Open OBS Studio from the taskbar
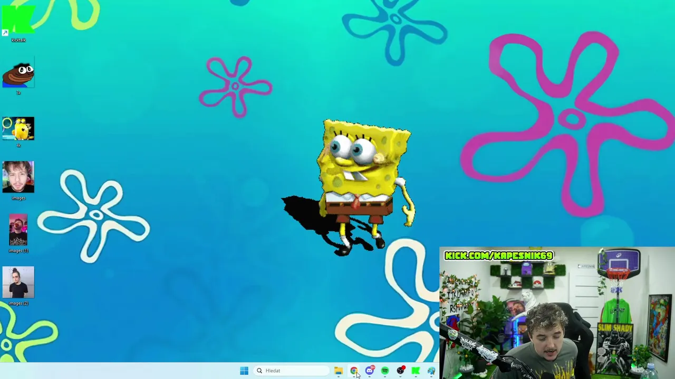The height and width of the screenshot is (379, 675). pyautogui.click(x=401, y=371)
